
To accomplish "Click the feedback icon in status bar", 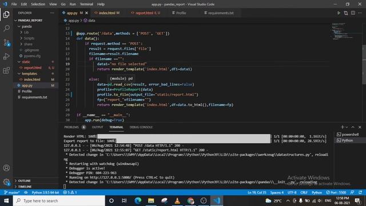I will 352,192.
